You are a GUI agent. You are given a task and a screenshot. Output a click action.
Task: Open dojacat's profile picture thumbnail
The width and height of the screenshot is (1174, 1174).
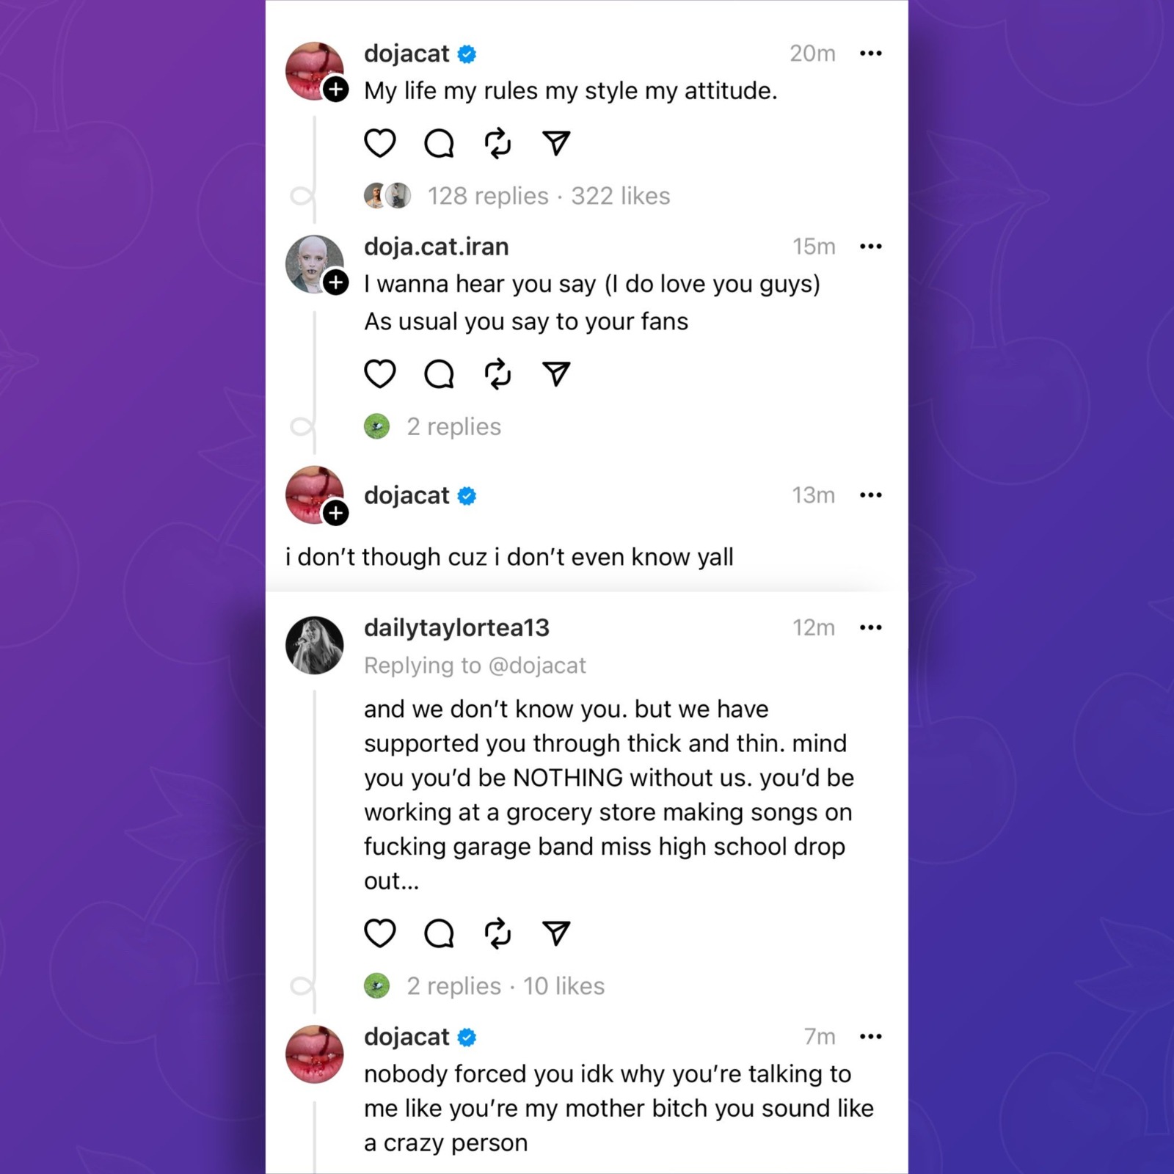pos(314,65)
